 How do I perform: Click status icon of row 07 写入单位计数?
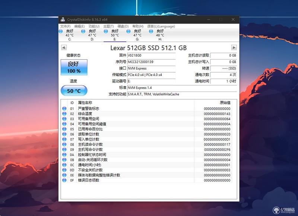point(64,139)
